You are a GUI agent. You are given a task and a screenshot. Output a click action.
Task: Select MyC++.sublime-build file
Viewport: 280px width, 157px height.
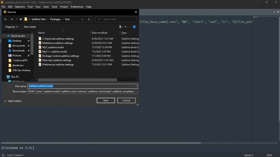(x=54, y=51)
